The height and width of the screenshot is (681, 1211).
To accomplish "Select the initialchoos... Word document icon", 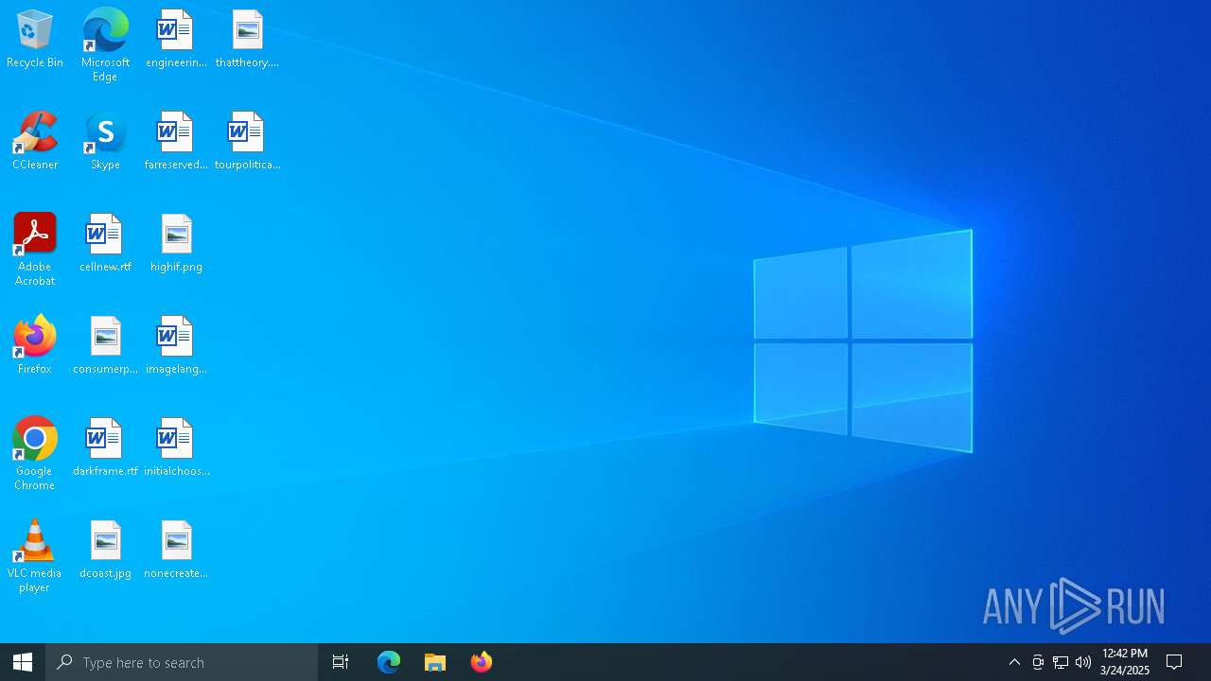I will 176,448.
